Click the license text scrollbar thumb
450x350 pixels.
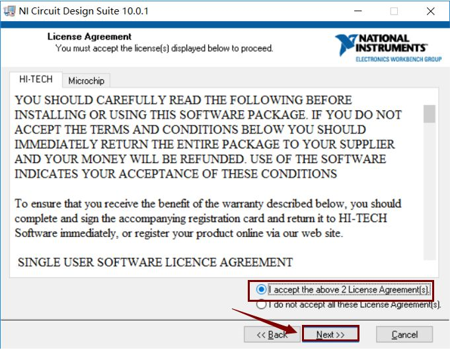[430, 114]
